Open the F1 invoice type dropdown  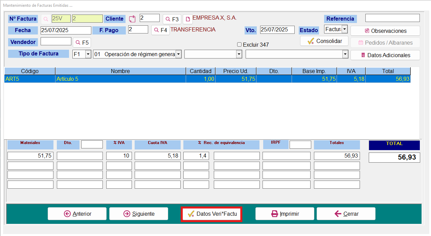[x=88, y=54]
